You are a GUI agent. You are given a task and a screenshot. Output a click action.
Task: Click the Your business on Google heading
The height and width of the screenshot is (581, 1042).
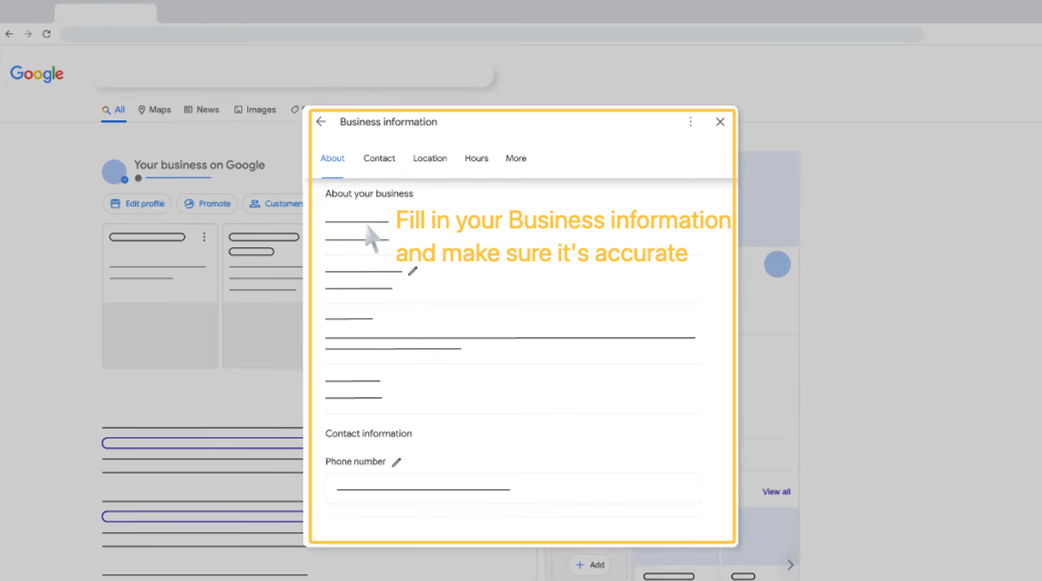coord(199,165)
